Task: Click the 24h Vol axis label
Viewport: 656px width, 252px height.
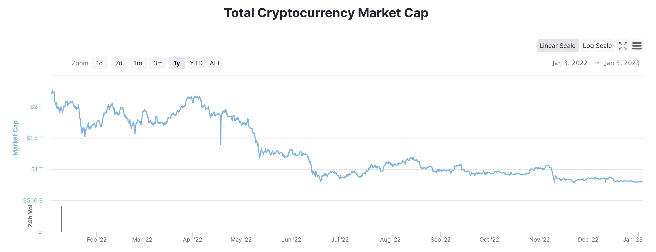Action: 30,216
